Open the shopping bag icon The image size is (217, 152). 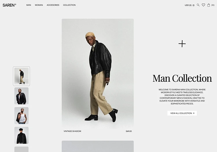pyautogui.click(x=209, y=5)
